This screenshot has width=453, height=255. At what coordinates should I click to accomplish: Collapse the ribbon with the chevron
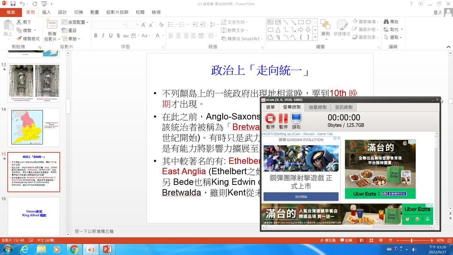click(x=449, y=47)
